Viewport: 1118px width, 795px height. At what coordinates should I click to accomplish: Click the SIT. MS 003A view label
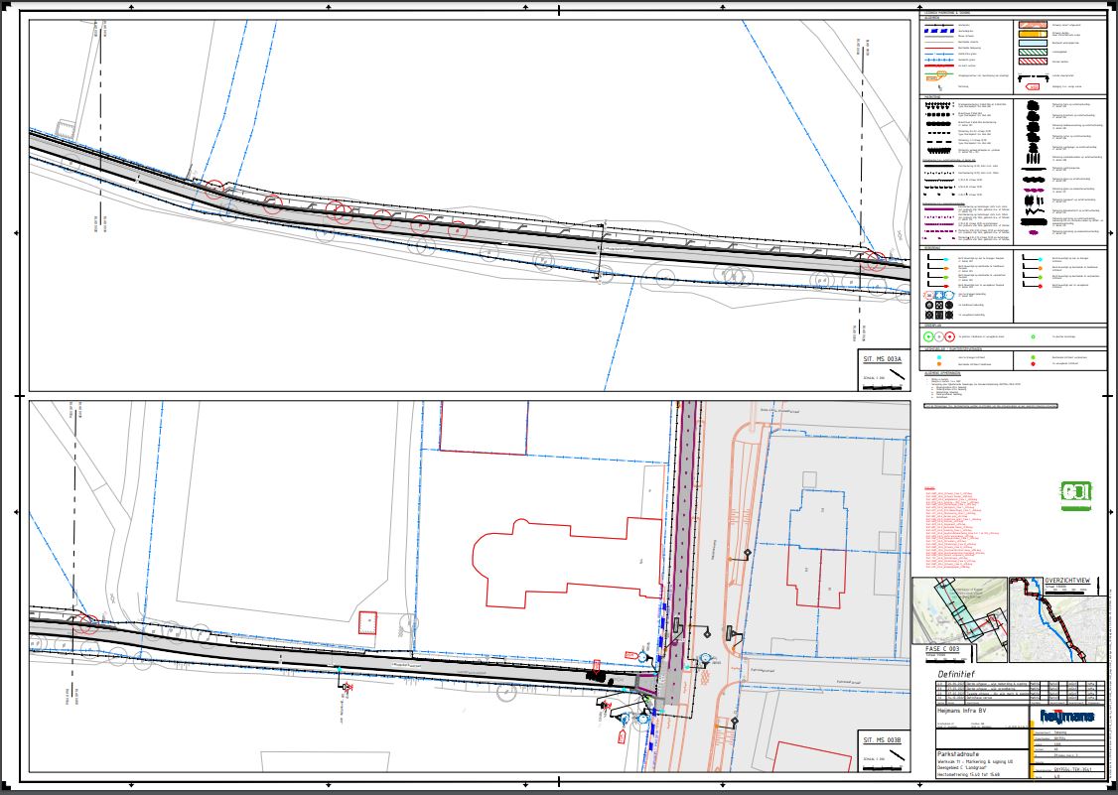[x=882, y=358]
